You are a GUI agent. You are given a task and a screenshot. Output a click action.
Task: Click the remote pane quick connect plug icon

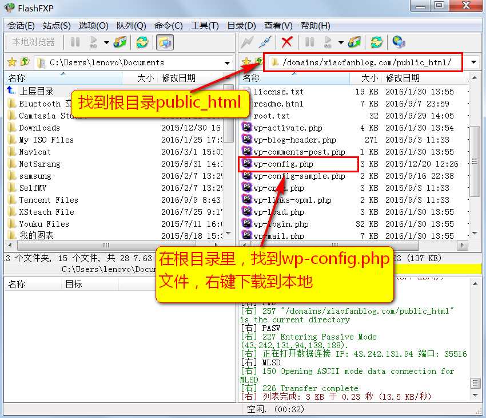265,42
